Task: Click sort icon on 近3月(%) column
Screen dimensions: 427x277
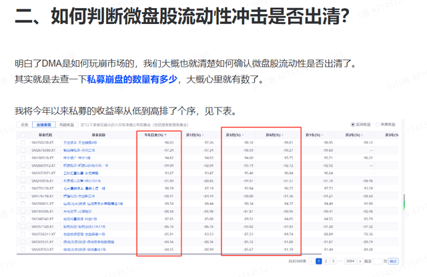Action: [x=244, y=134]
